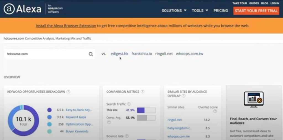283x140 pixels.
Task: Click the search magnifier icon
Action: [x=91, y=54]
